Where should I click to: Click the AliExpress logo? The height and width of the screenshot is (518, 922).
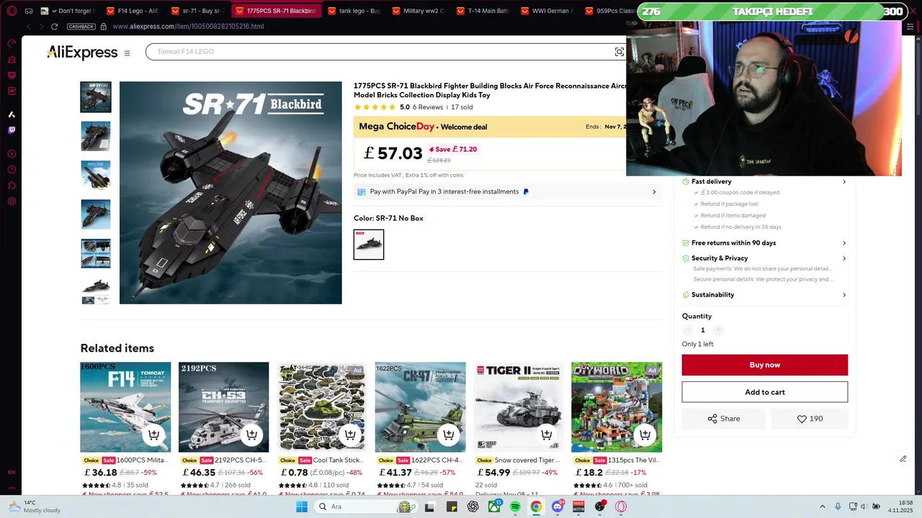point(82,53)
